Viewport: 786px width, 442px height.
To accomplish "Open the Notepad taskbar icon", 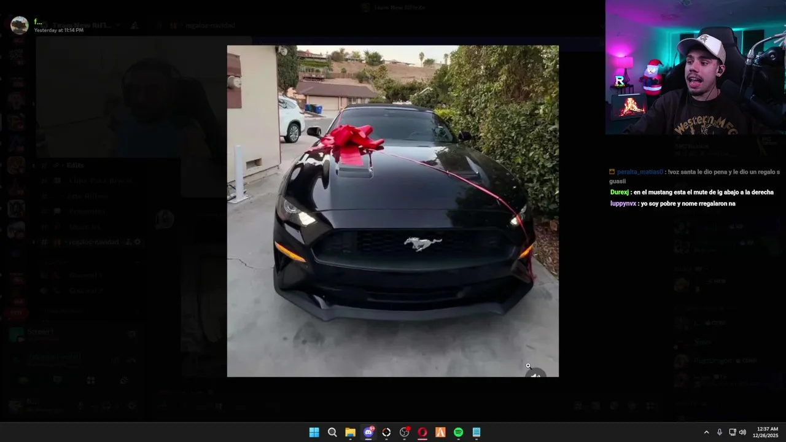I will pyautogui.click(x=477, y=432).
